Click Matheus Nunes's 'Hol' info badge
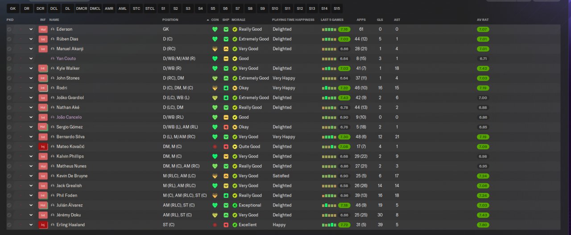Viewport: 571px width, 235px height. pyautogui.click(x=43, y=166)
